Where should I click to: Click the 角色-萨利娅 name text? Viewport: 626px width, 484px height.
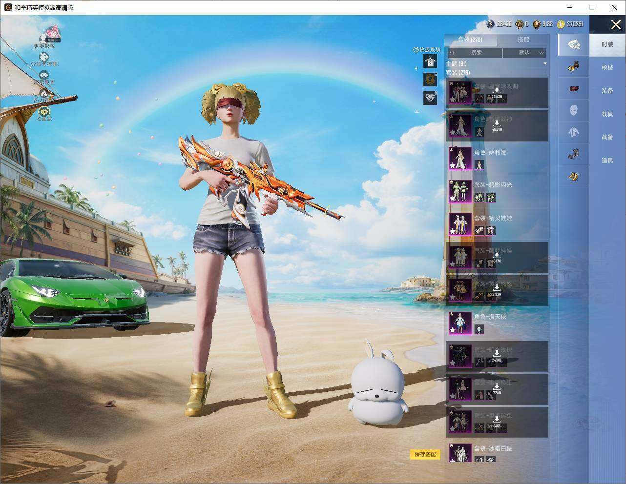[x=490, y=152]
